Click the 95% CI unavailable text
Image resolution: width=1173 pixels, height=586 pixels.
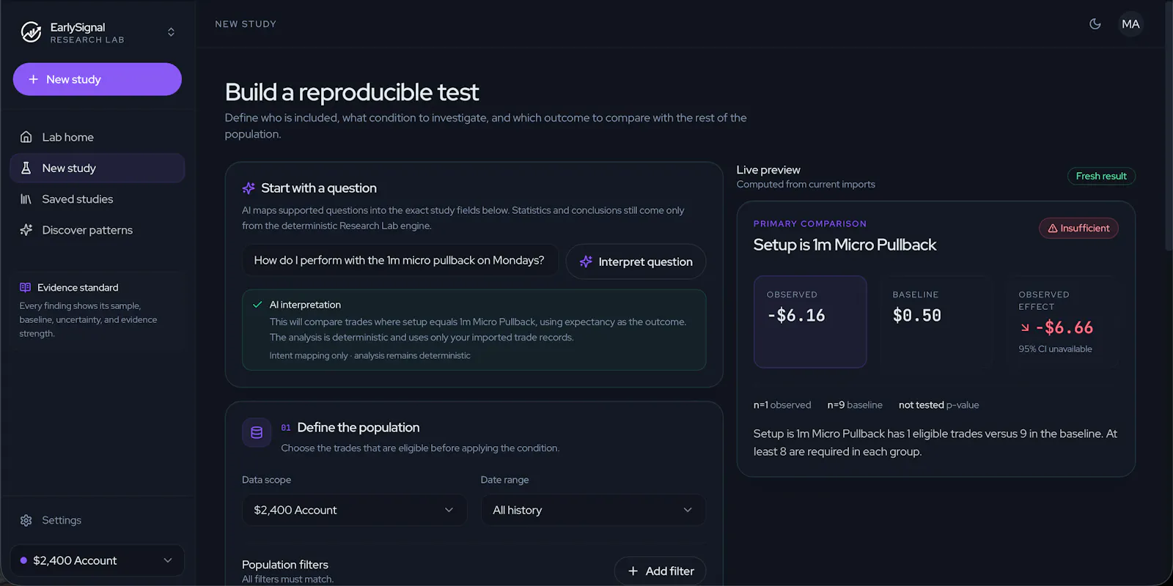(x=1055, y=349)
